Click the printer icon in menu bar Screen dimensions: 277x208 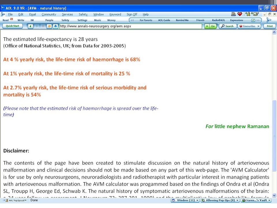point(233,14)
